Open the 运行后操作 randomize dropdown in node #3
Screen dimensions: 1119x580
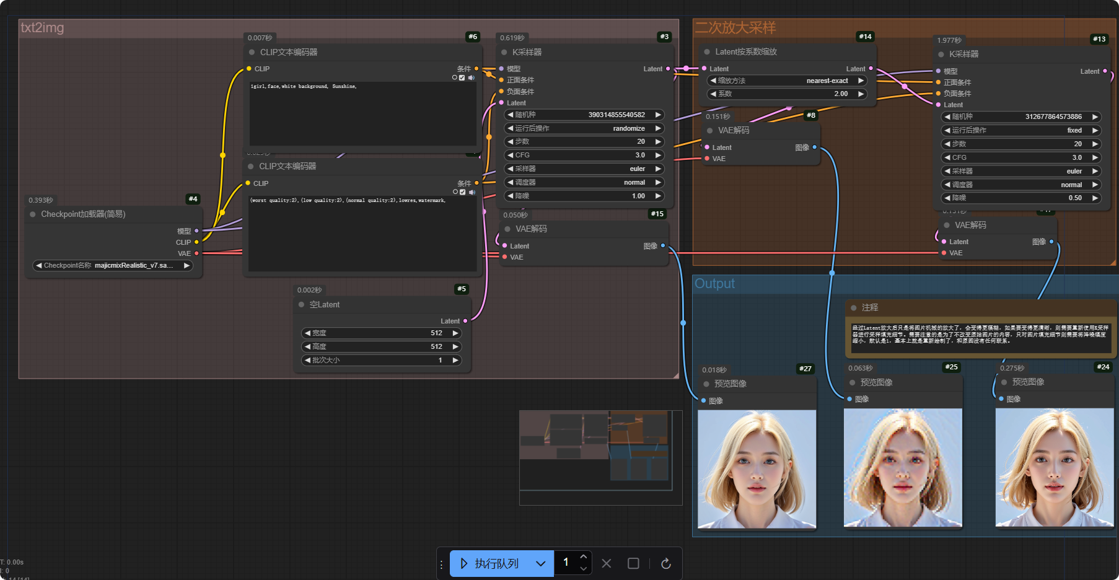point(584,128)
